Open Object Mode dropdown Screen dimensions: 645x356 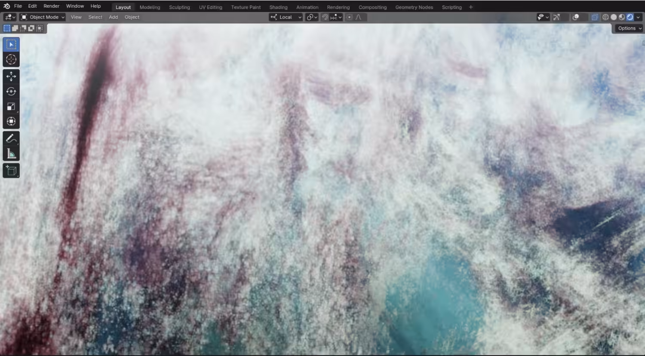(43, 17)
